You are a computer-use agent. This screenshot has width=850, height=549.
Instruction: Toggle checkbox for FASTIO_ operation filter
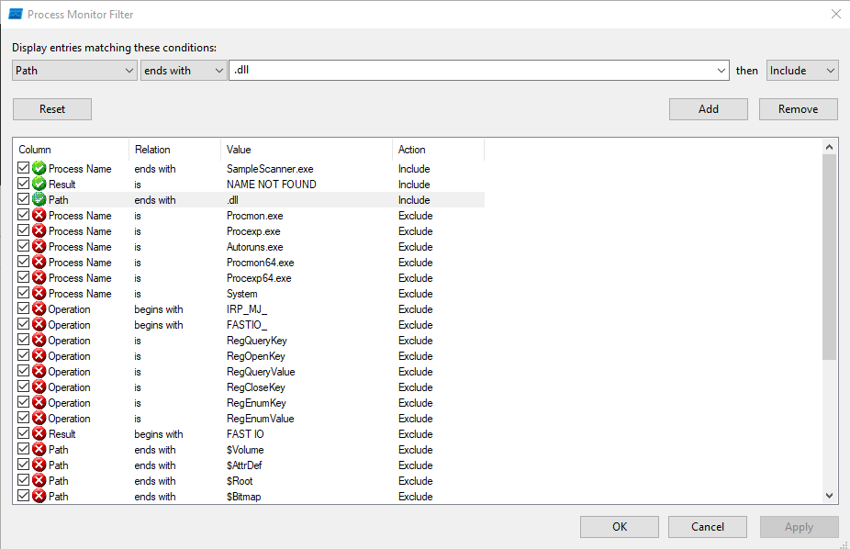click(23, 325)
